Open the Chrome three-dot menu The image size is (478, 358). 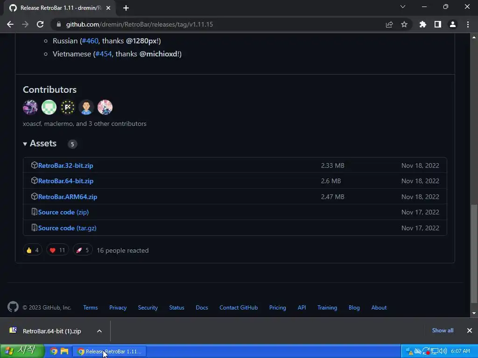tap(468, 24)
